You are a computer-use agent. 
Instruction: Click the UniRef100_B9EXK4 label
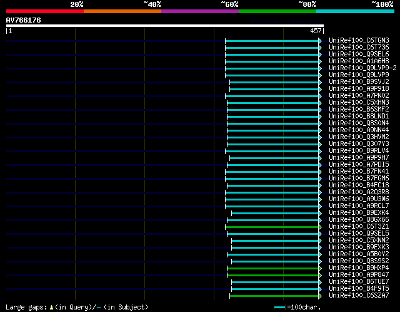click(x=359, y=213)
